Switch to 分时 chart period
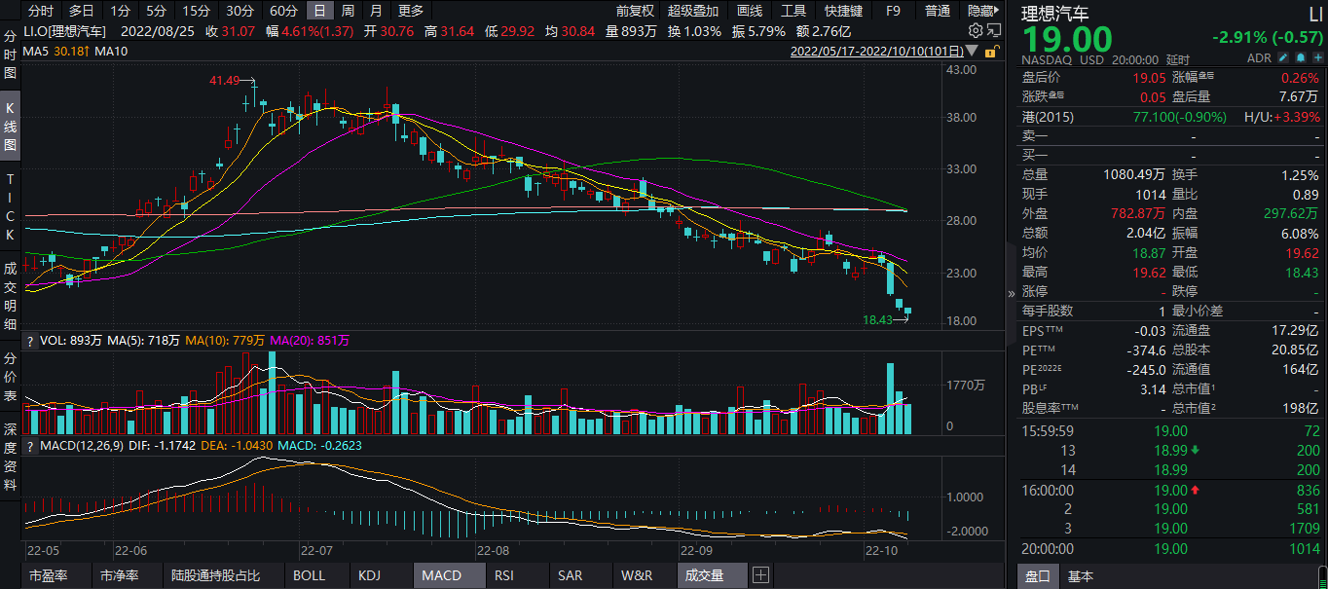The image size is (1328, 589). pyautogui.click(x=40, y=11)
